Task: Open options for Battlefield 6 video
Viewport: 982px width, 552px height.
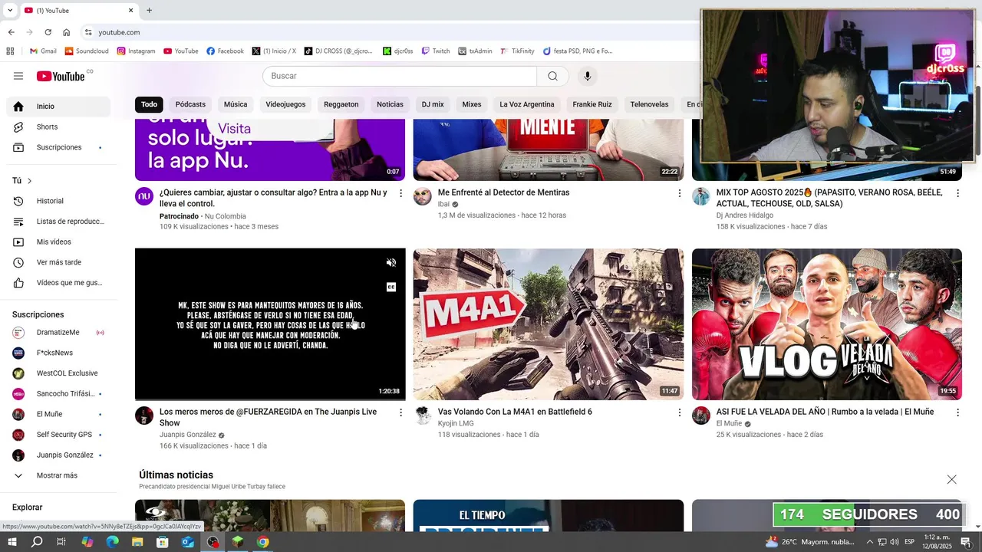Action: point(679,412)
